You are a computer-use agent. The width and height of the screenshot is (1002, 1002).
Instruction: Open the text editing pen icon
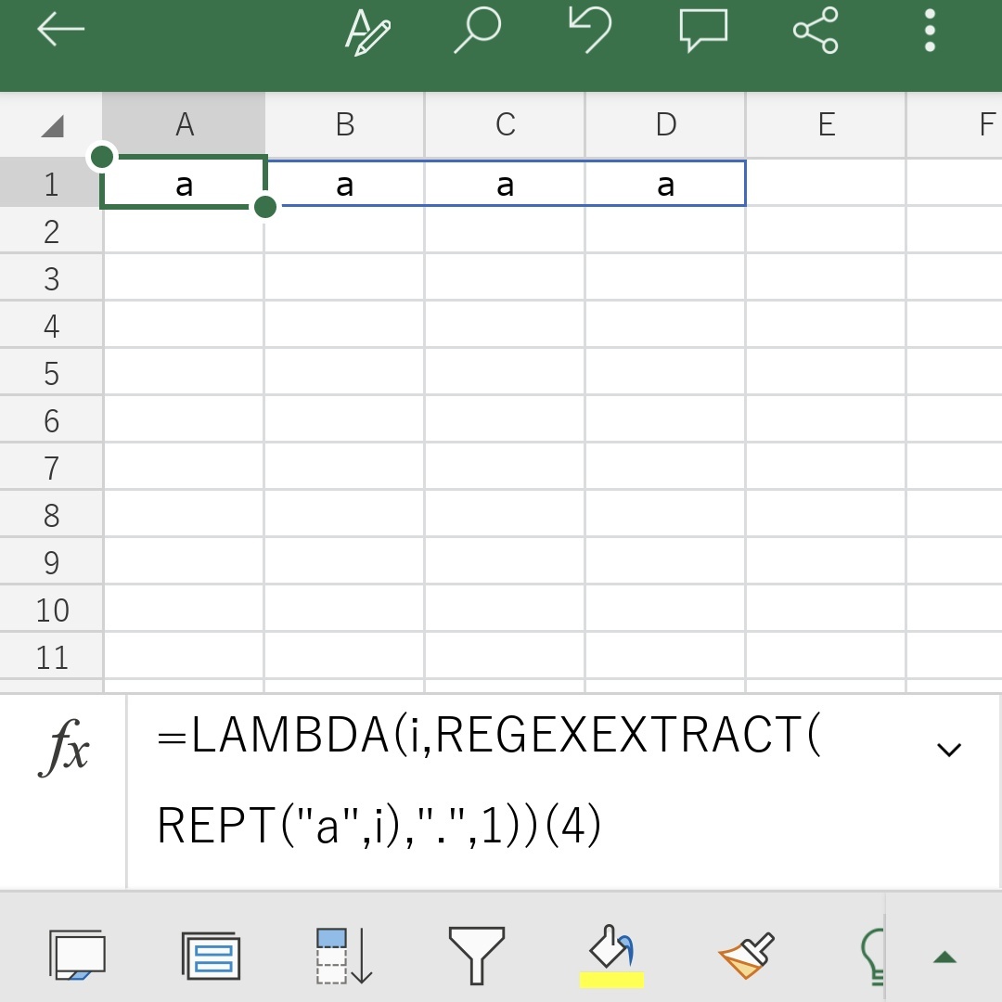tap(367, 31)
